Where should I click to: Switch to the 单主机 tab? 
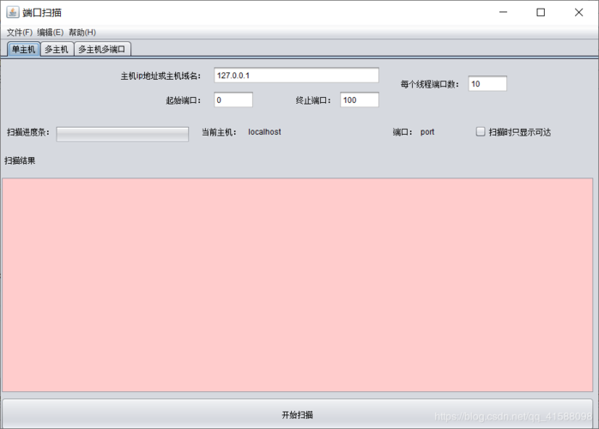tap(23, 49)
